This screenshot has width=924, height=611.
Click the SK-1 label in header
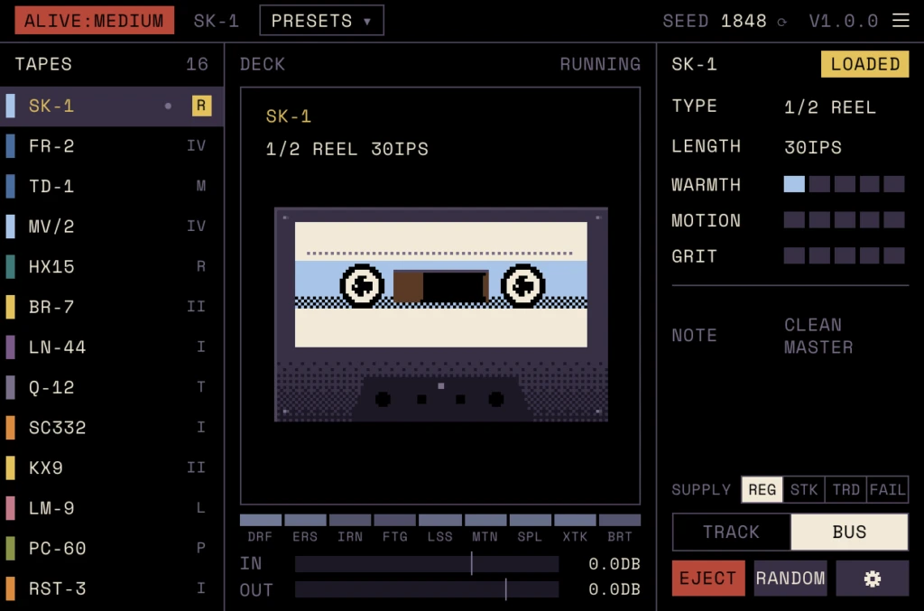coord(217,22)
